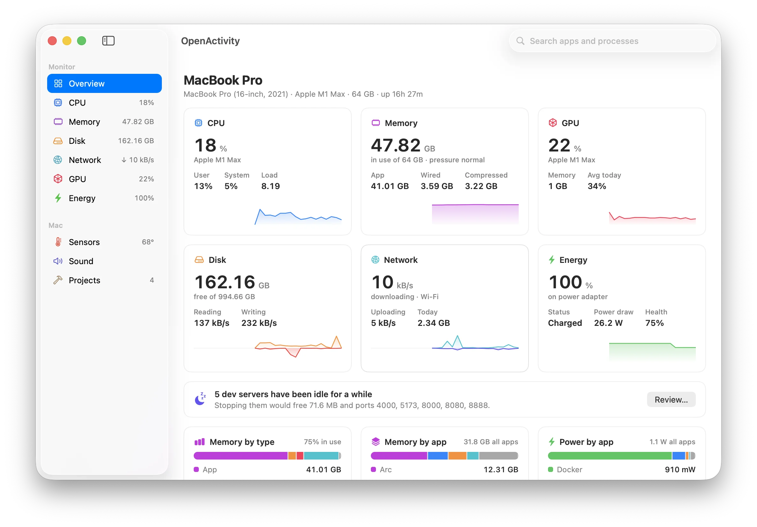Click the Network globe icon in sidebar
Image resolution: width=757 pixels, height=527 pixels.
(58, 160)
